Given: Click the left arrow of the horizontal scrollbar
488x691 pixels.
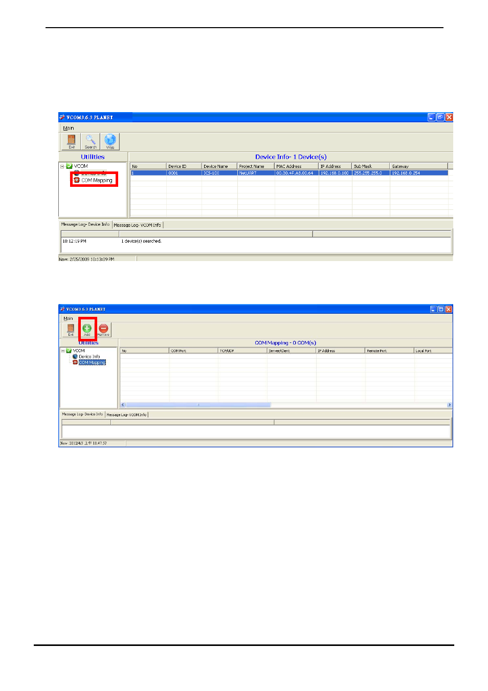Looking at the screenshot, I should point(123,405).
